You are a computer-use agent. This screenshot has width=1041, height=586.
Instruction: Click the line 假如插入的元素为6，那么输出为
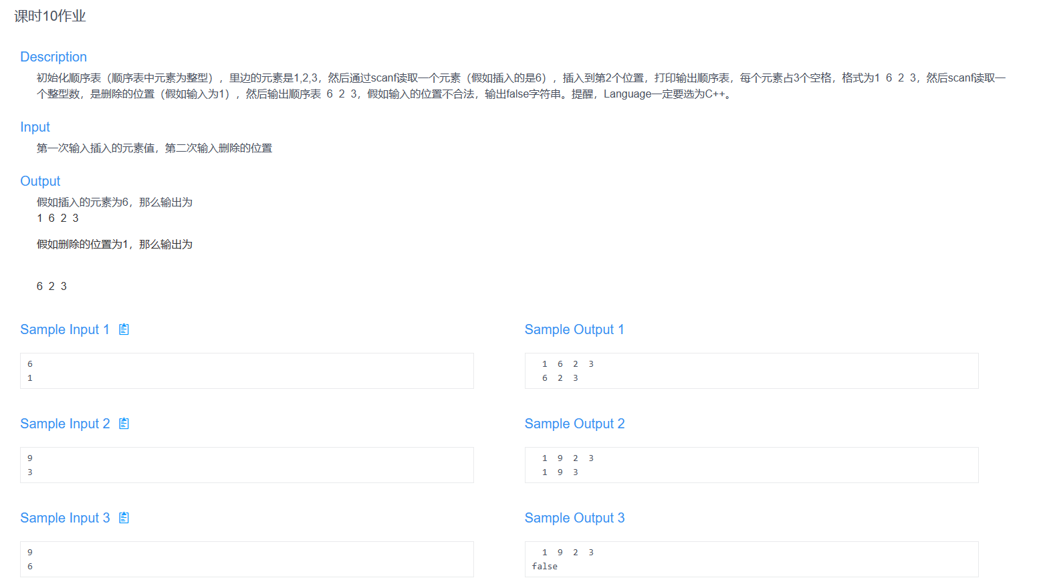coord(114,202)
